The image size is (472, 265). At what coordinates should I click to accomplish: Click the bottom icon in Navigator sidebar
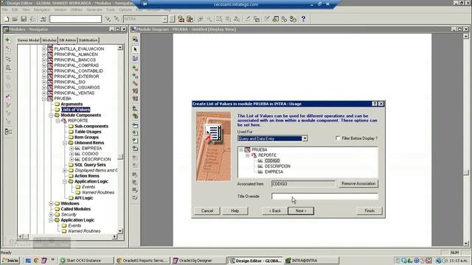click(x=8, y=132)
